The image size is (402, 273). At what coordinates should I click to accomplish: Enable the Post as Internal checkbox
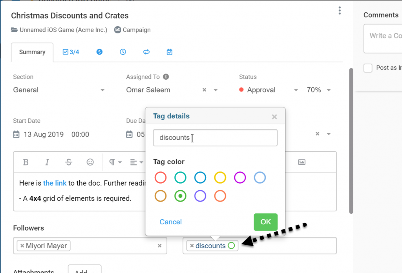click(x=368, y=68)
